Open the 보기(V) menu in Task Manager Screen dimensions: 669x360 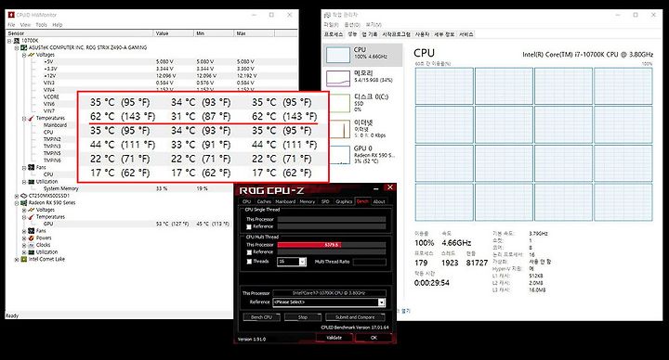pyautogui.click(x=374, y=25)
